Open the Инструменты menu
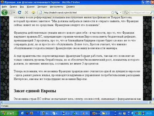 click(x=56, y=7)
